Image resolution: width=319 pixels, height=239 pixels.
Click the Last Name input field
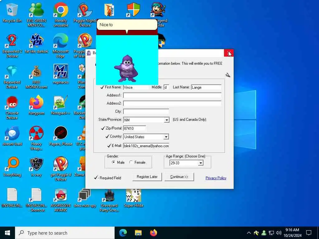tap(206, 87)
